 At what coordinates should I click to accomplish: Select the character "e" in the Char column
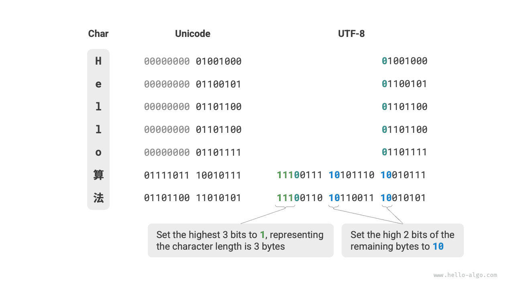click(x=98, y=84)
